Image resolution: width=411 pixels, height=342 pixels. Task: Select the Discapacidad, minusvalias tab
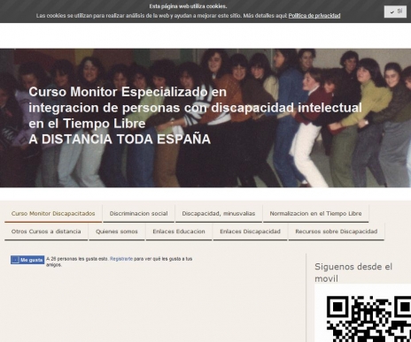pyautogui.click(x=219, y=214)
